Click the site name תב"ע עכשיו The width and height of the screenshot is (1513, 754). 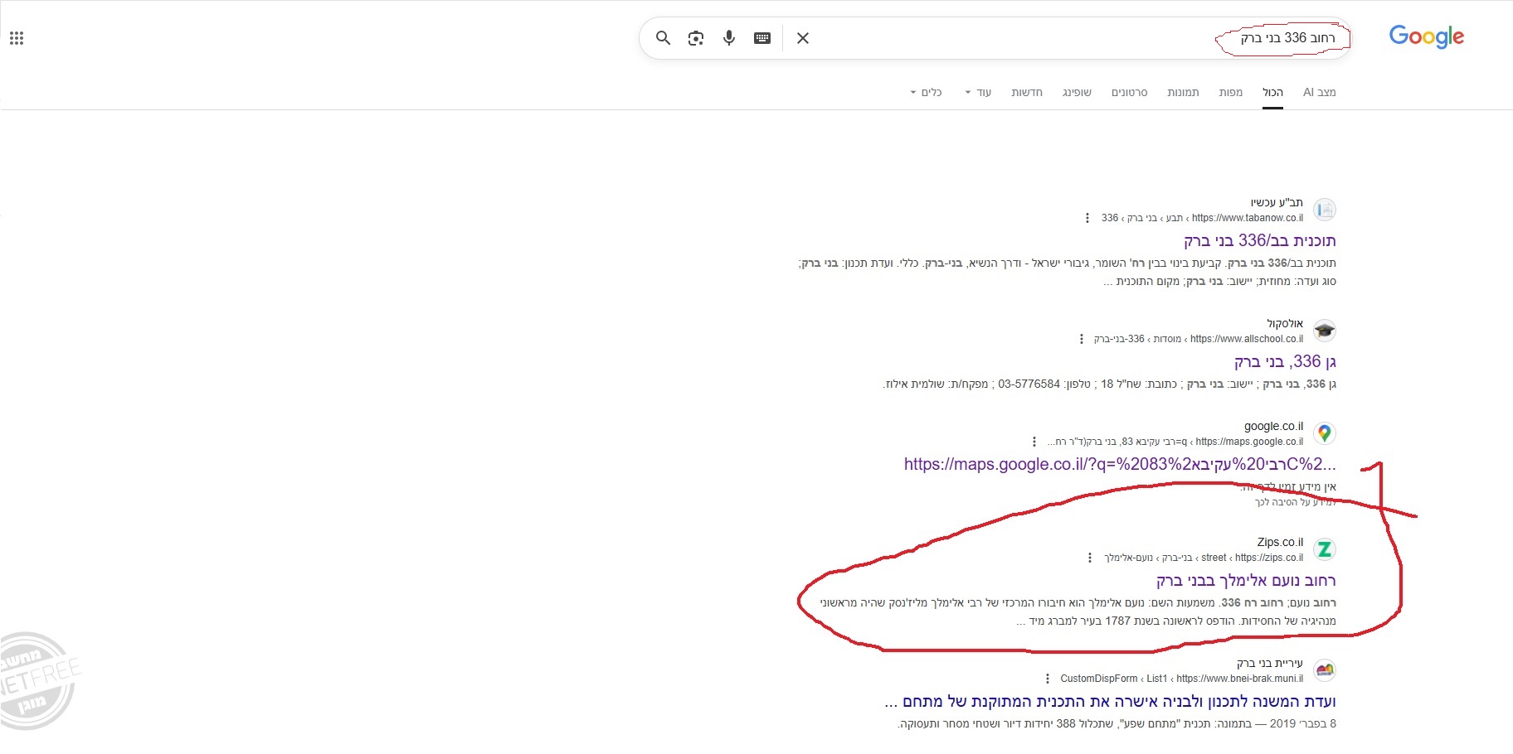(x=1277, y=202)
